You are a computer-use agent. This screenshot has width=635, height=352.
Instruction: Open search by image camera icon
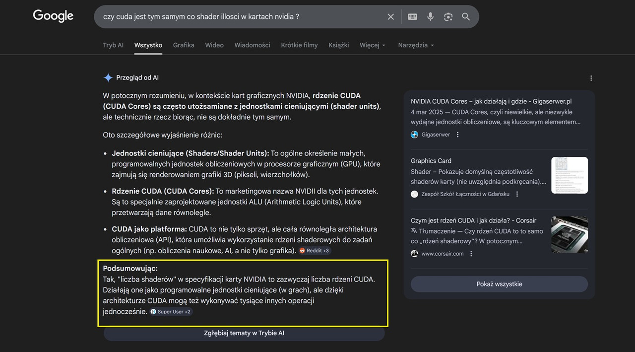coord(448,17)
